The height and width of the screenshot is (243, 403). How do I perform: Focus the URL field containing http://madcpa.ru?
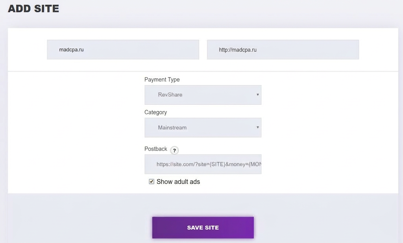click(283, 50)
